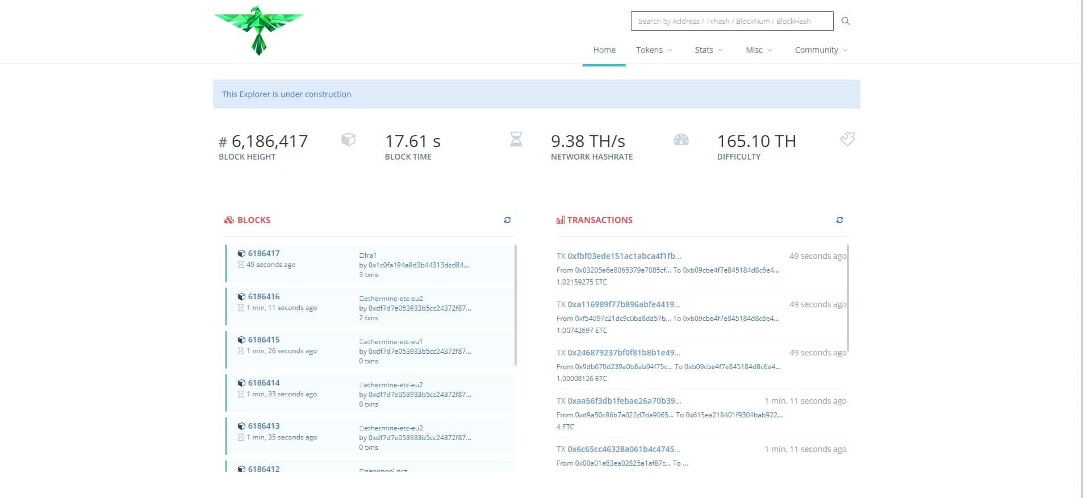Open block 6186412
The image size is (1083, 498).
(x=264, y=469)
